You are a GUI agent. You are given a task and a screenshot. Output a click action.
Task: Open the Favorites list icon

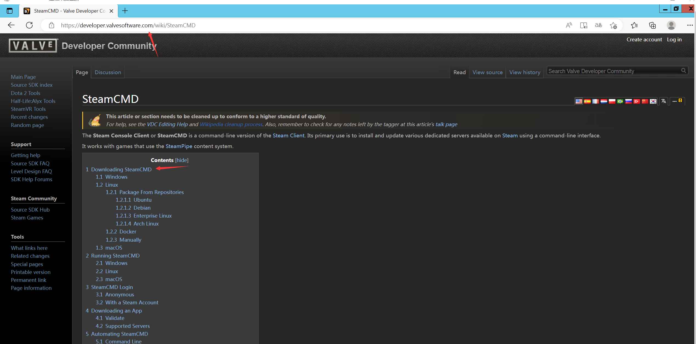(x=634, y=25)
